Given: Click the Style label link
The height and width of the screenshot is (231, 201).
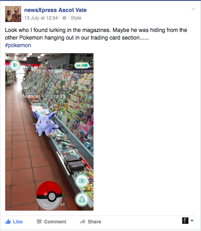Looking at the screenshot, I should point(76,18).
